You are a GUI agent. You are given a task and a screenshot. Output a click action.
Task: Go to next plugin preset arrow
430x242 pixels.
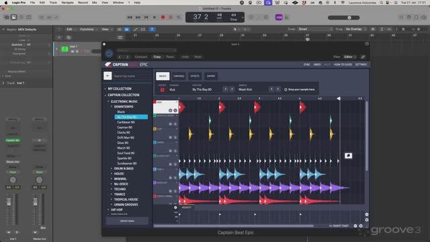click(x=128, y=56)
